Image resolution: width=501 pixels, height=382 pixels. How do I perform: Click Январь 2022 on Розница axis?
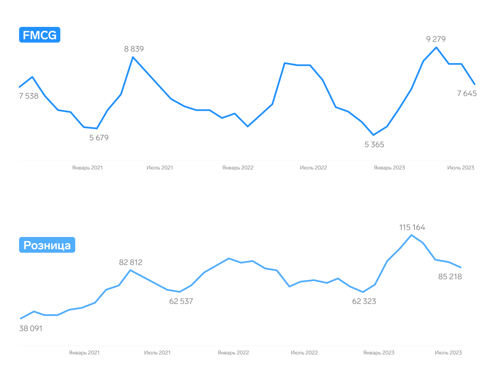(x=233, y=353)
